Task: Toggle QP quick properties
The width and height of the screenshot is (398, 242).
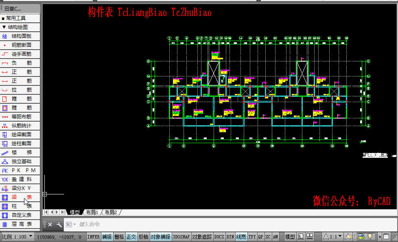Action: 261,237
